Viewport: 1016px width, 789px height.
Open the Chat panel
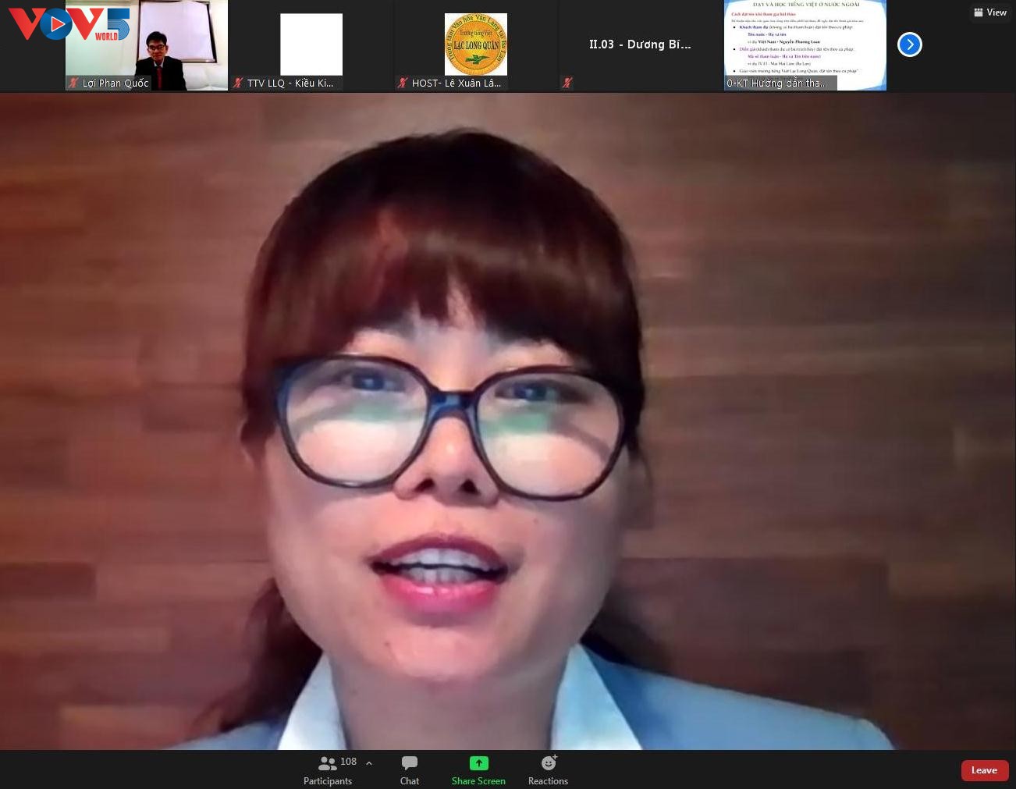[x=409, y=769]
